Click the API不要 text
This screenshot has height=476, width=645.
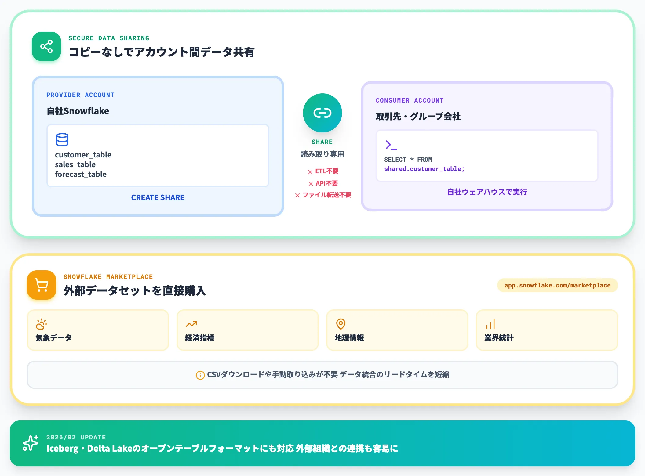point(327,183)
